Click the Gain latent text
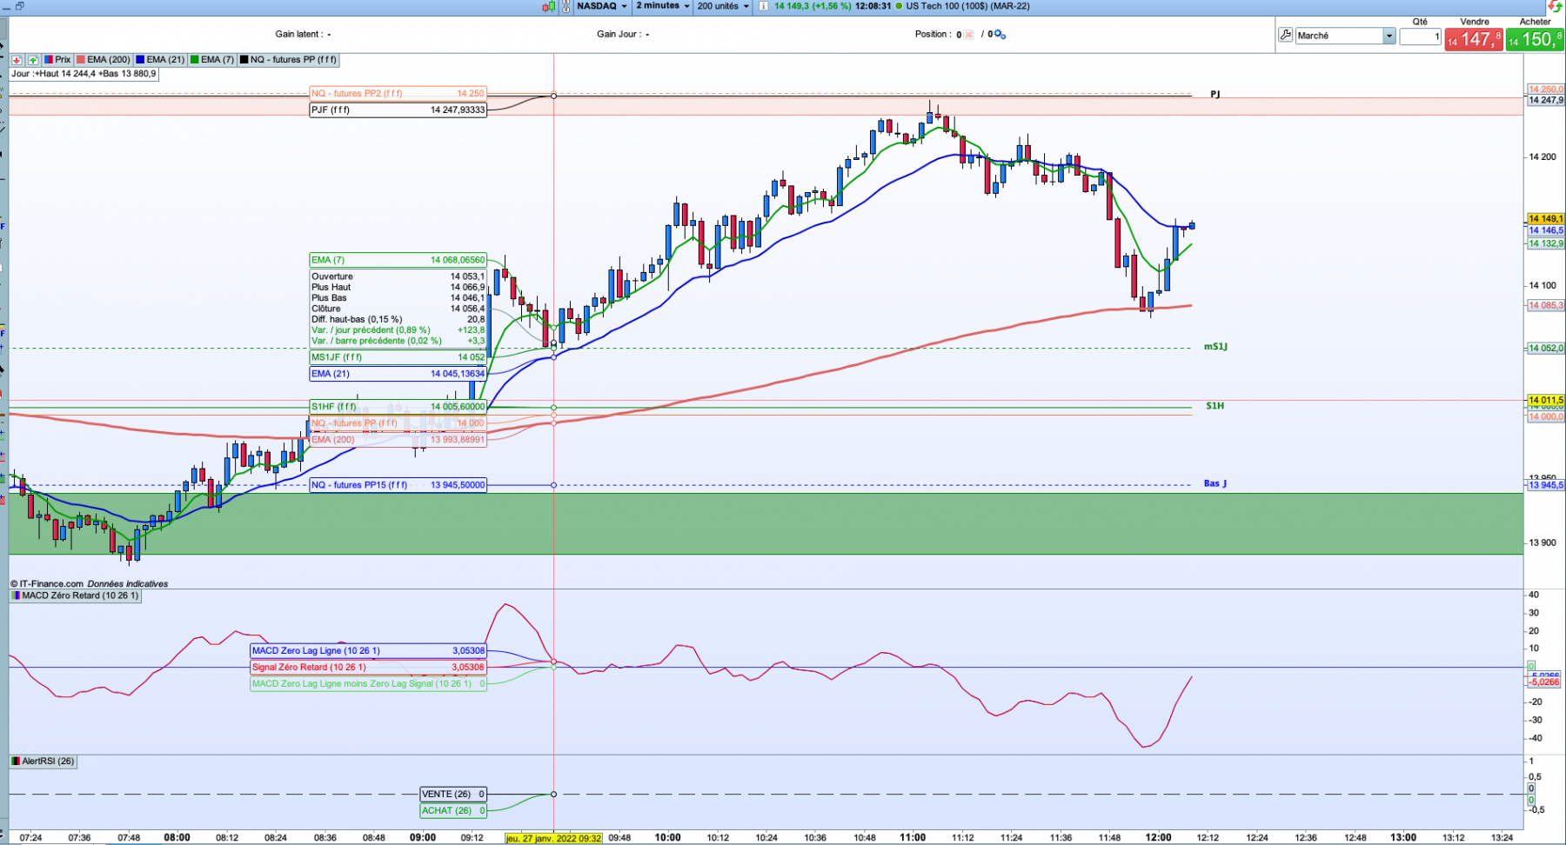The height and width of the screenshot is (845, 1566). pyautogui.click(x=303, y=35)
